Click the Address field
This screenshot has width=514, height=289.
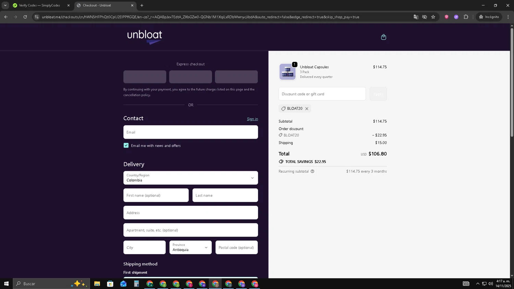191,213
